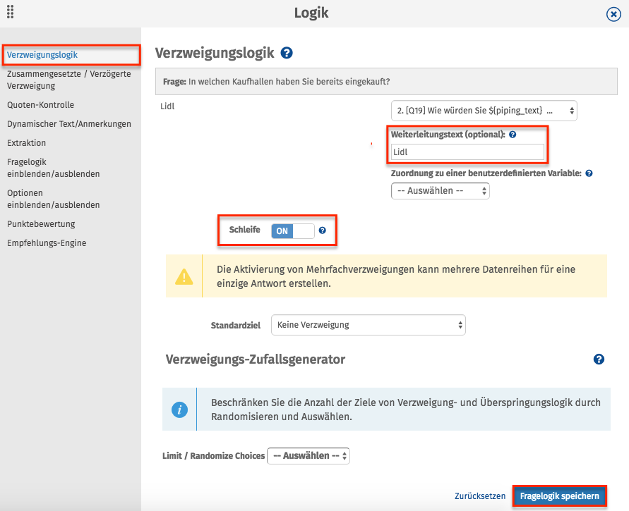Open Limit / Randomize Choices dropdown
The image size is (629, 511).
click(308, 456)
